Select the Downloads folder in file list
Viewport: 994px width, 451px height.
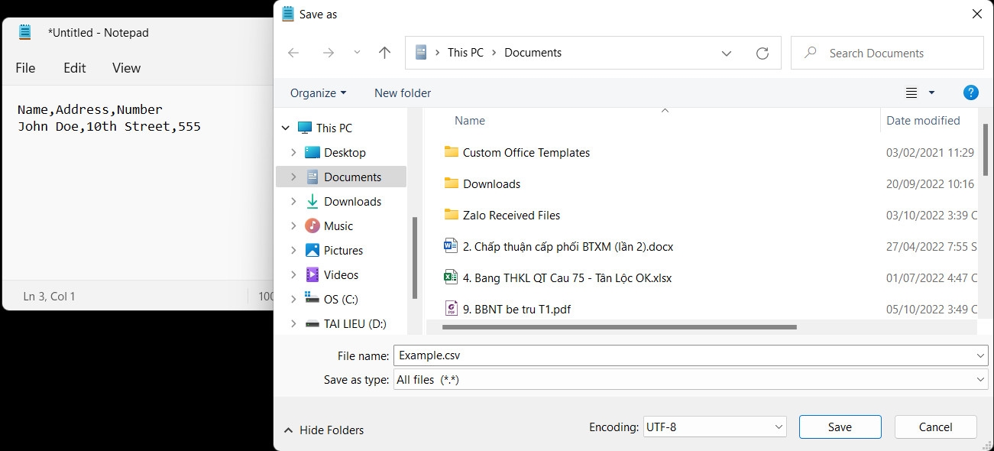(491, 183)
